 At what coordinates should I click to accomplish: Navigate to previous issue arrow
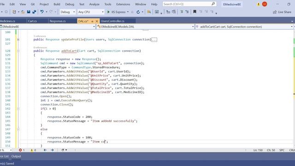point(45,150)
